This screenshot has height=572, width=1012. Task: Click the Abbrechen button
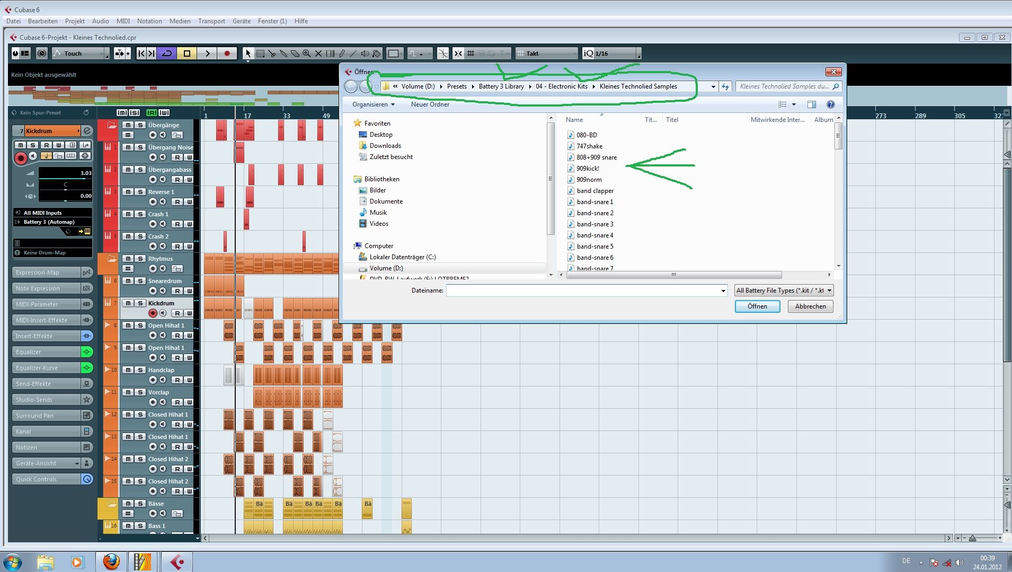(810, 306)
